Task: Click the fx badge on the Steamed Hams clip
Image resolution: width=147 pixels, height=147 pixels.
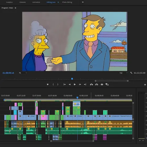Action: (110, 116)
